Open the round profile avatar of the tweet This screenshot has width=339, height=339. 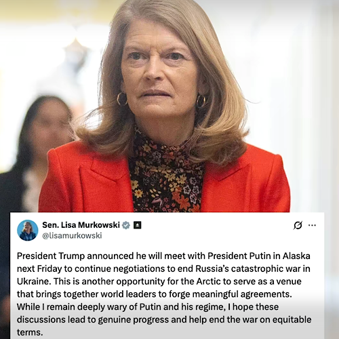[x=28, y=231]
